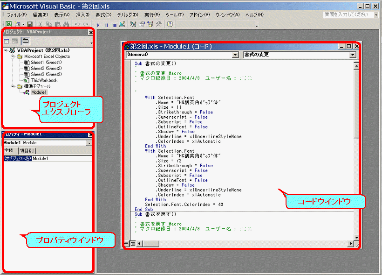
Task: Click View Code icon in Project Explorer
Action: [x=7, y=41]
